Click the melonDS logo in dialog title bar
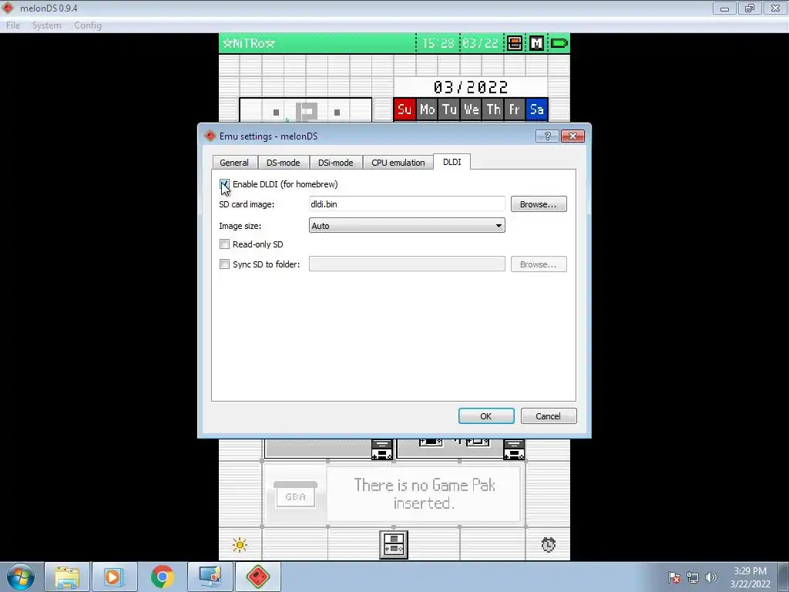Image resolution: width=789 pixels, height=592 pixels. [210, 136]
